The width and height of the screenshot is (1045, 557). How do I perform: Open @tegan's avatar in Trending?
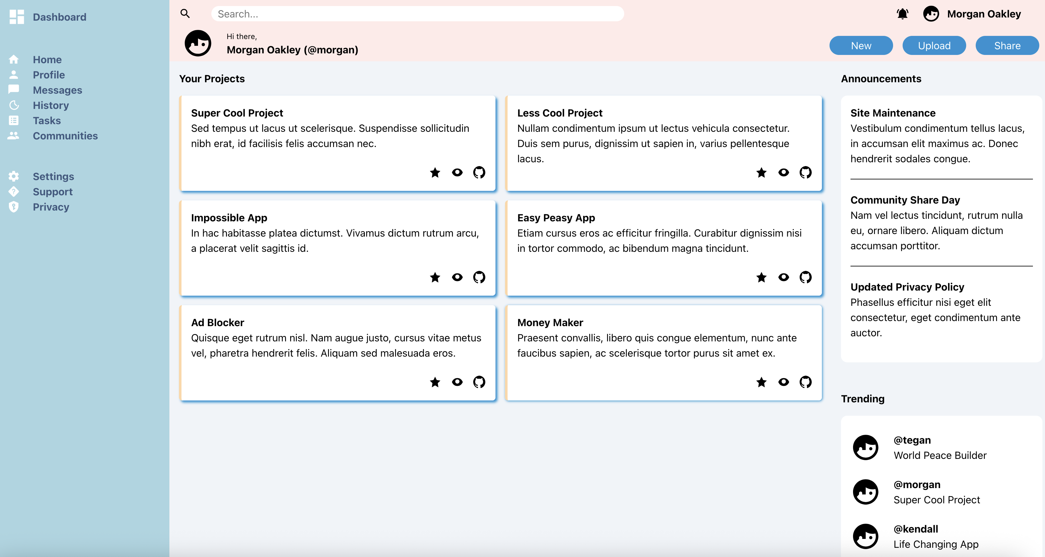[x=865, y=447]
